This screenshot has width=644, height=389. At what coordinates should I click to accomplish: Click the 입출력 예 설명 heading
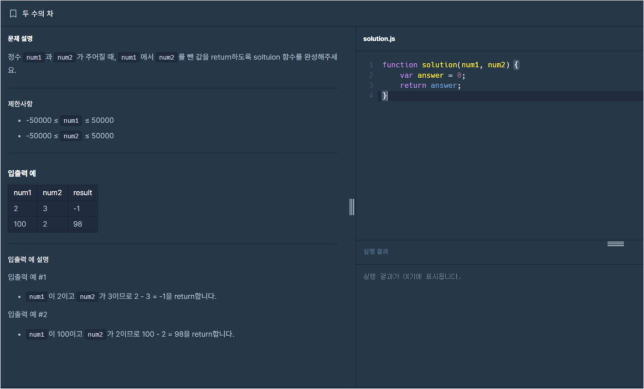(28, 259)
